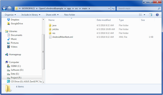Go back with the Back arrow button
This screenshot has width=163, height=95.
[4, 8]
